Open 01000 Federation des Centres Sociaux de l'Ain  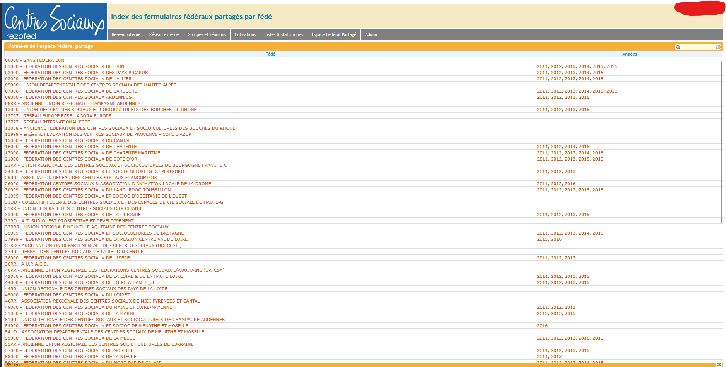click(x=65, y=66)
